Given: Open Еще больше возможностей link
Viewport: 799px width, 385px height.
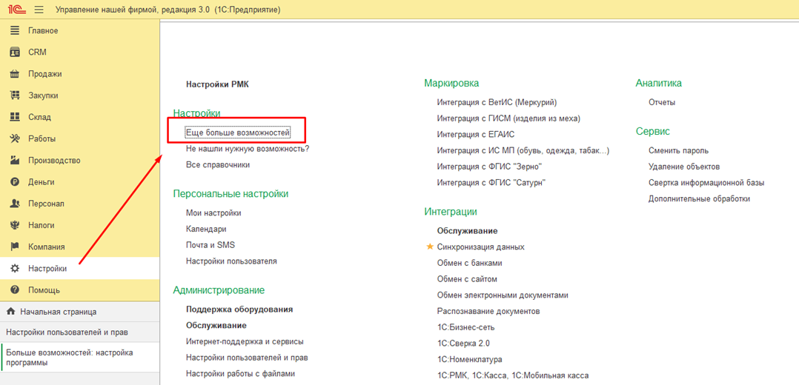Looking at the screenshot, I should click(238, 133).
